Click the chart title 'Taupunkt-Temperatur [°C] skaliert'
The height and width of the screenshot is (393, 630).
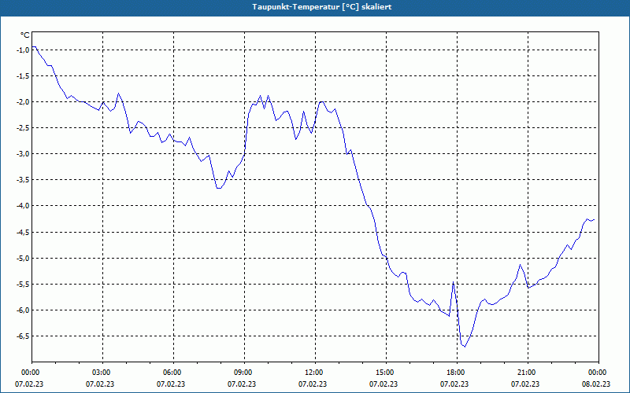coord(322,7)
